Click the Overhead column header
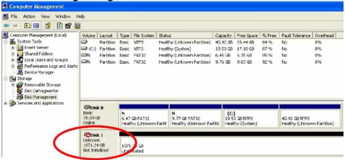 coord(324,36)
